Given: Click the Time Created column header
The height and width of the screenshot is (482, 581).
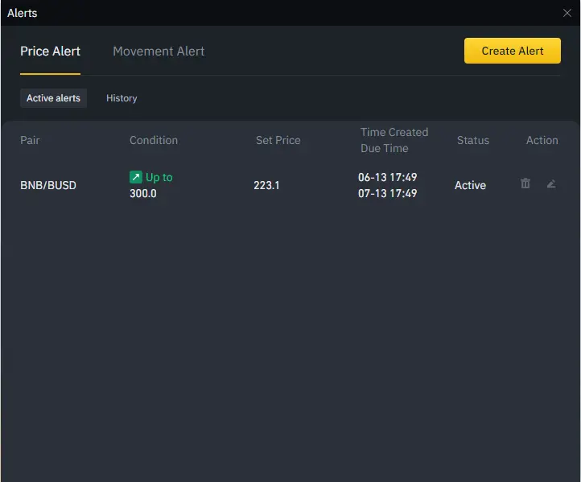Looking at the screenshot, I should 394,132.
